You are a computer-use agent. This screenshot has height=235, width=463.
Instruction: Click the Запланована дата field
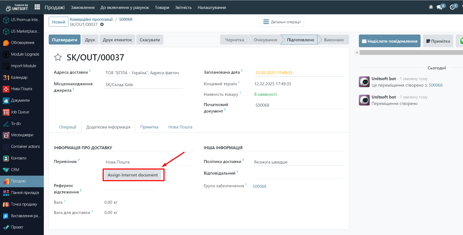point(299,73)
